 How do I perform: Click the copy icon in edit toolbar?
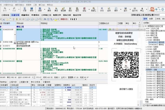(7, 19)
